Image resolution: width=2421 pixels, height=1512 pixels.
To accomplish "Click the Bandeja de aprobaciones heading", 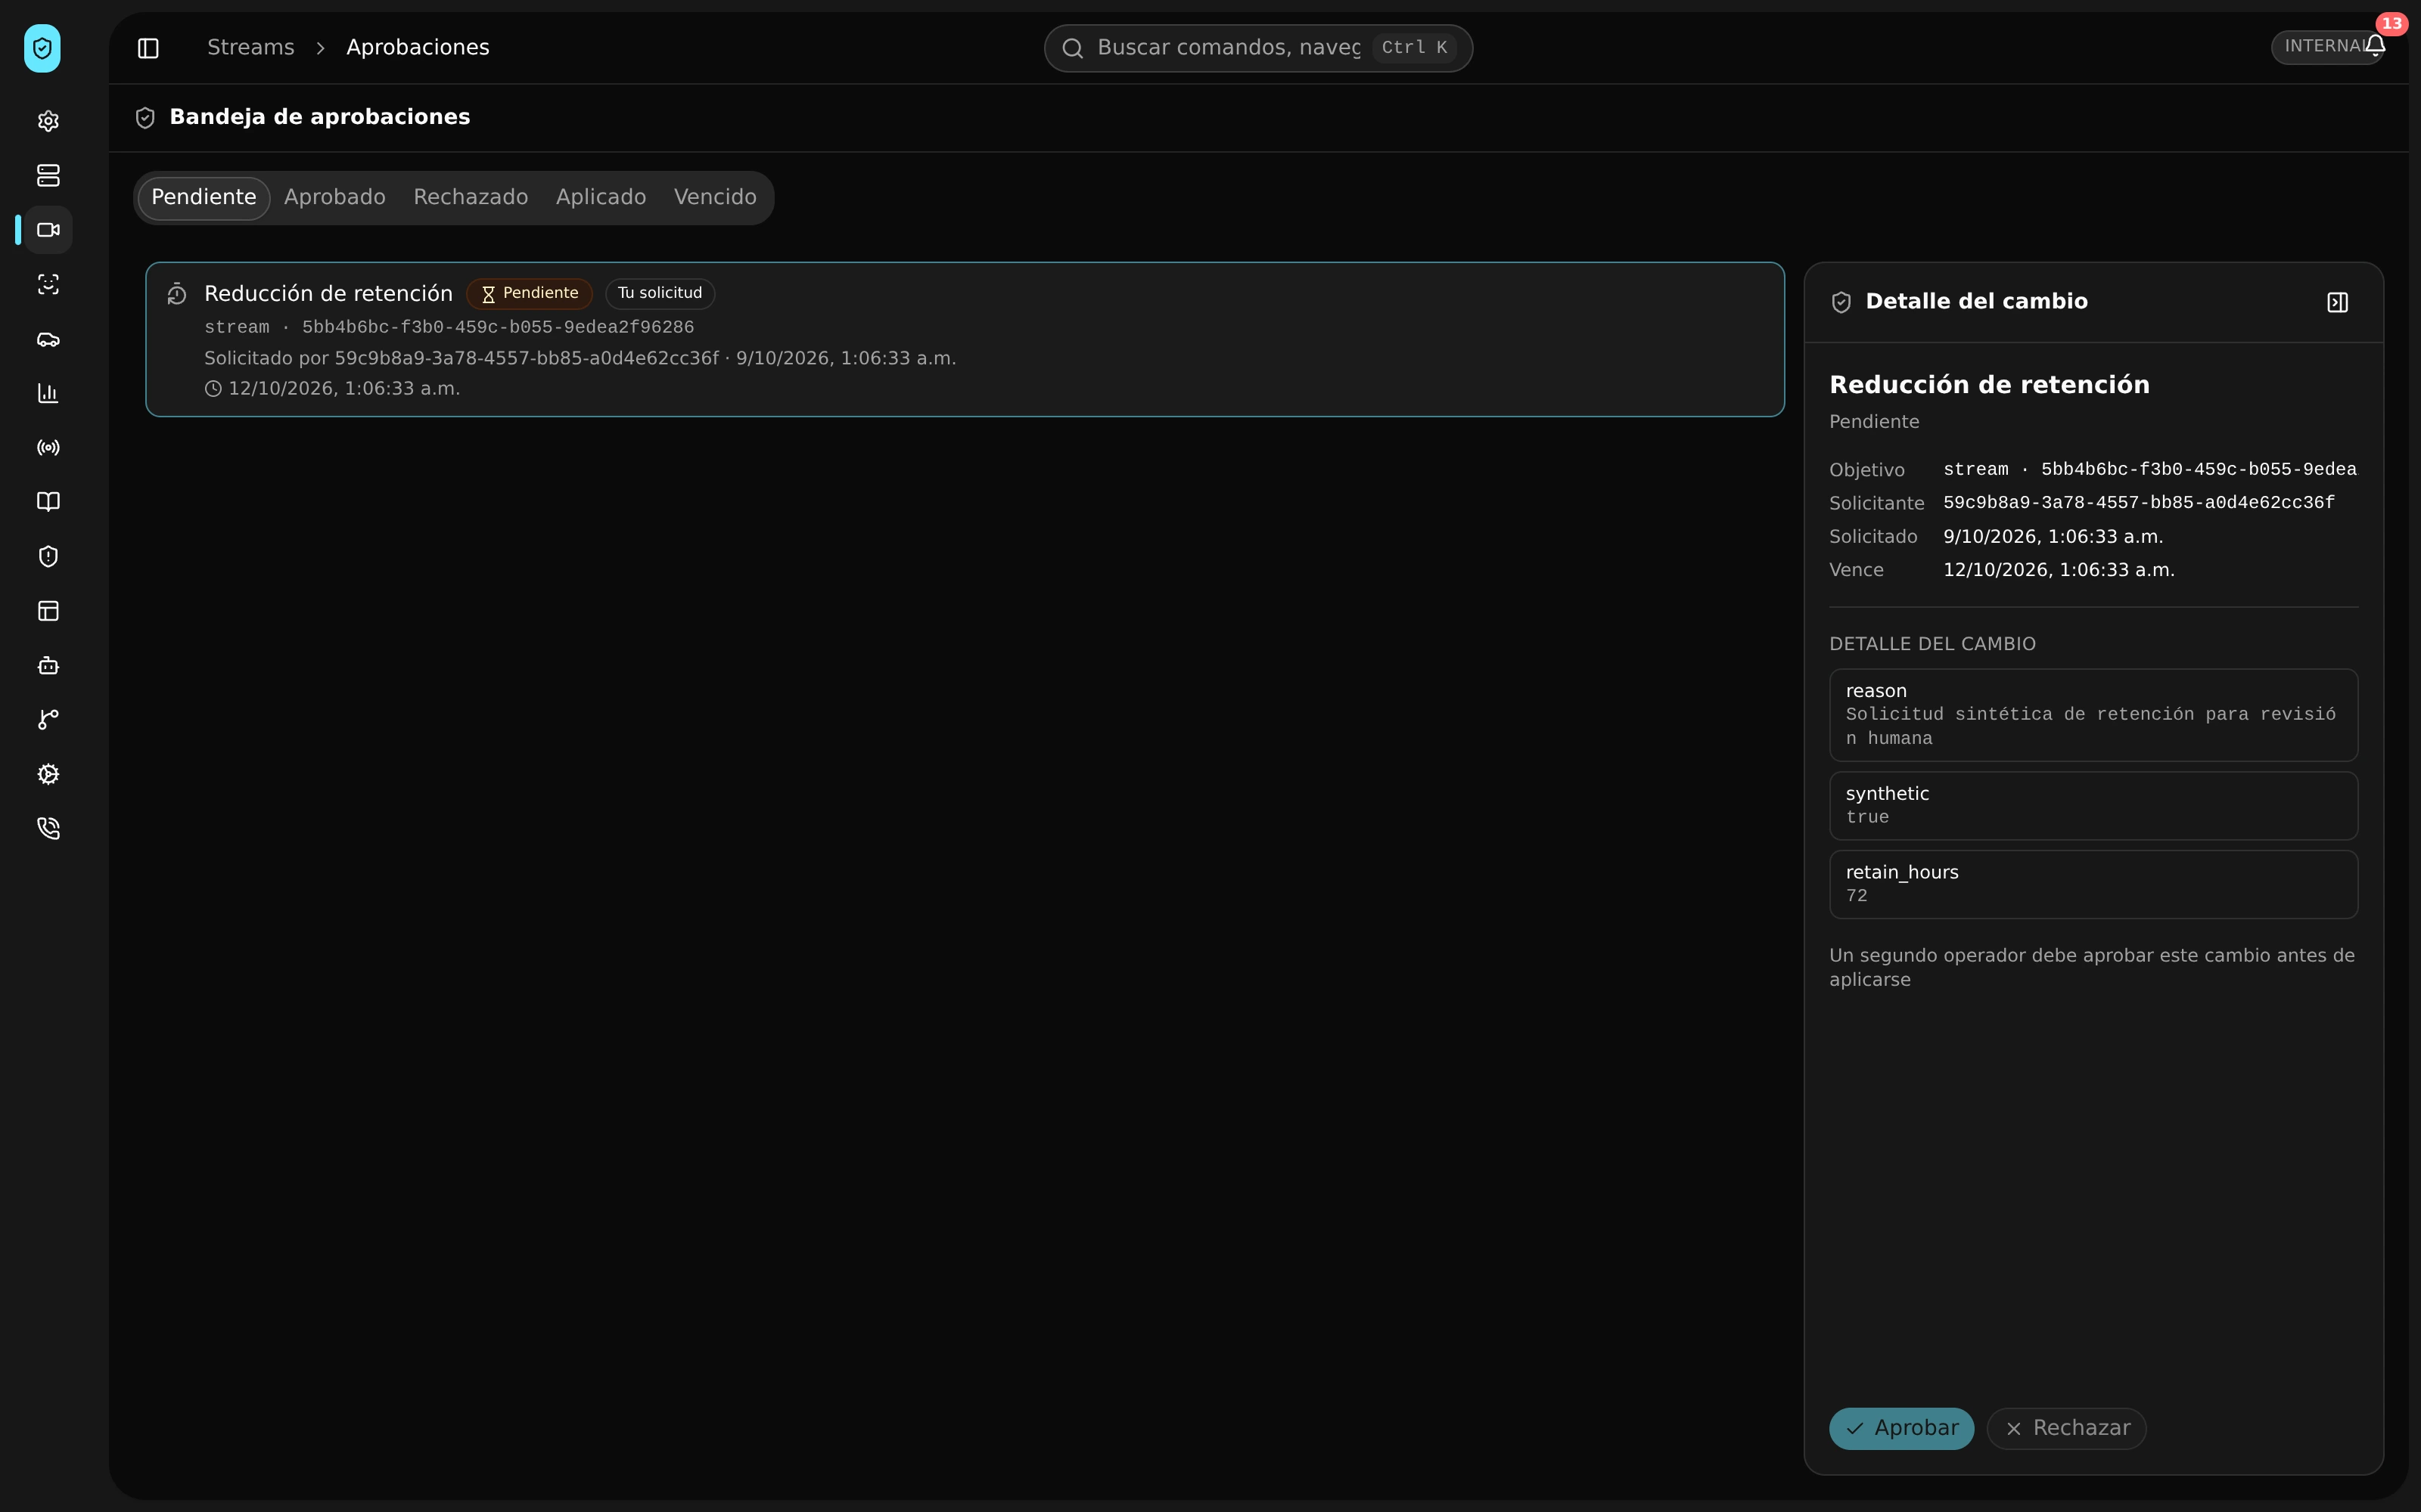I will [x=320, y=117].
